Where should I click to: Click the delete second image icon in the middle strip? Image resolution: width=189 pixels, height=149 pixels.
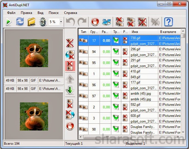[x=70, y=104]
